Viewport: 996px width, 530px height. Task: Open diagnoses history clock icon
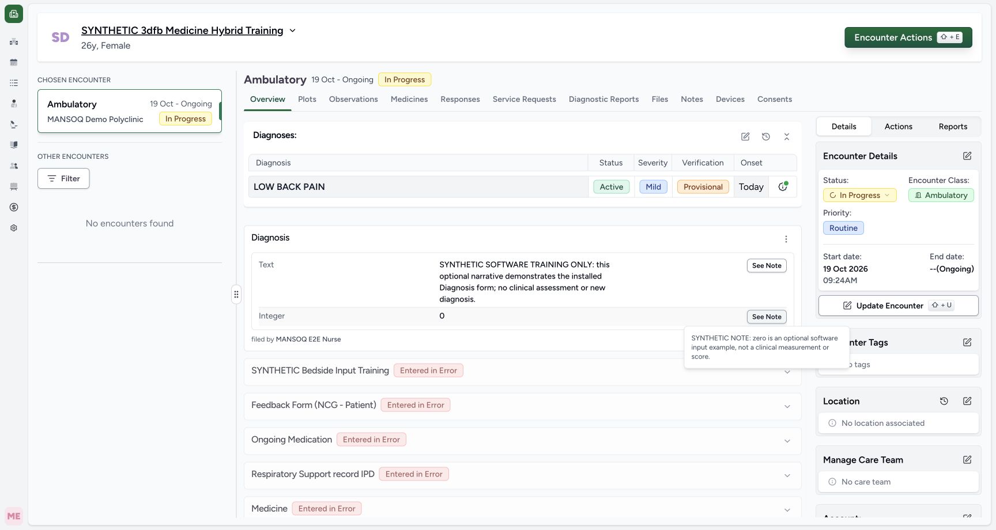(766, 136)
